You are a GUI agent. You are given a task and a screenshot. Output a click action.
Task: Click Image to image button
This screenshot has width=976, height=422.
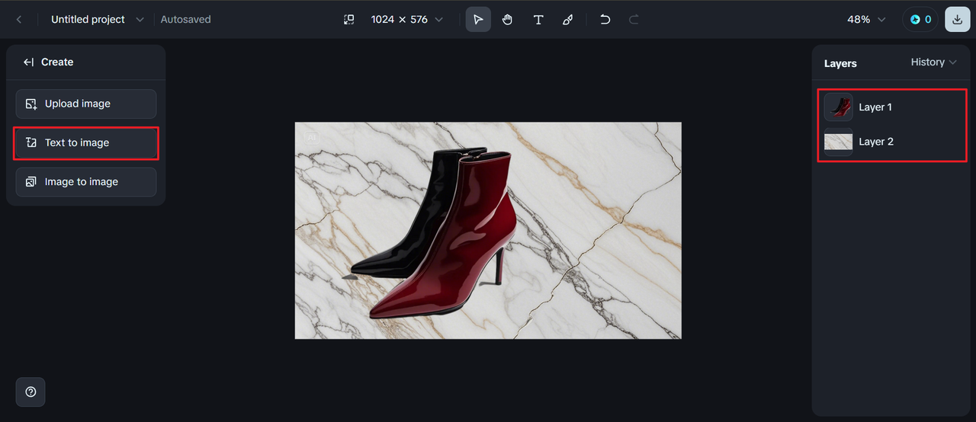click(x=86, y=182)
